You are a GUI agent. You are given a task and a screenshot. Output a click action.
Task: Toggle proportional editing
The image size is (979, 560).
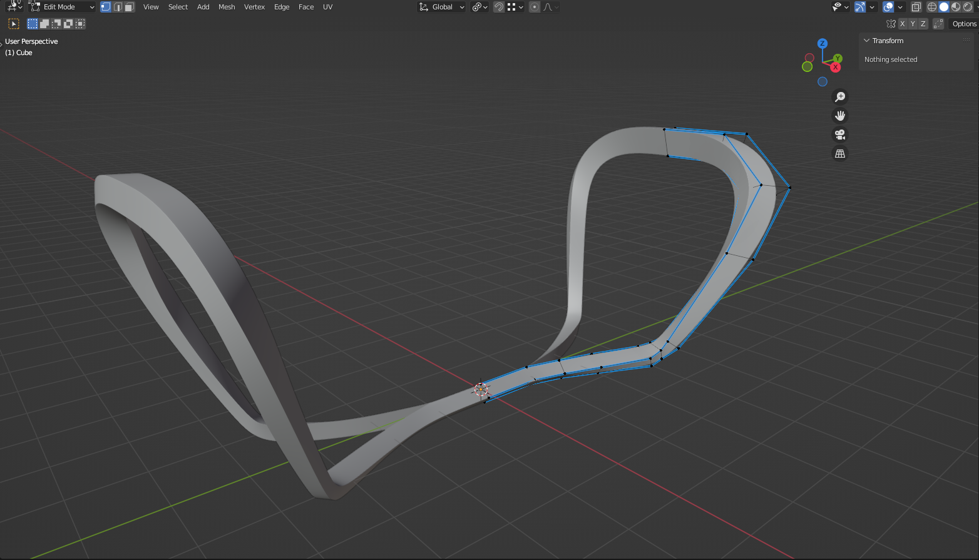(x=534, y=7)
